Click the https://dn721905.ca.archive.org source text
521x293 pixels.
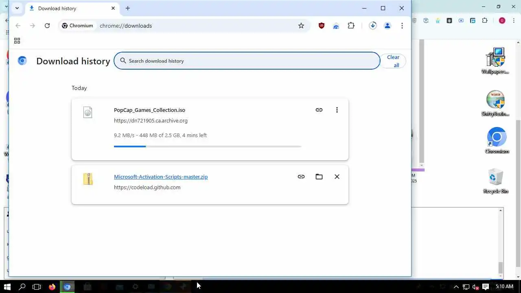pos(151,120)
